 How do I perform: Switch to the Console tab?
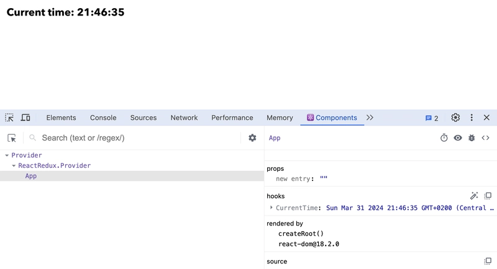(103, 117)
